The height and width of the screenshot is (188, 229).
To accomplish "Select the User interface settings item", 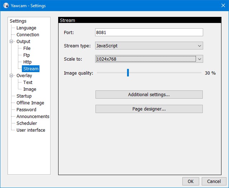I will click(31, 130).
